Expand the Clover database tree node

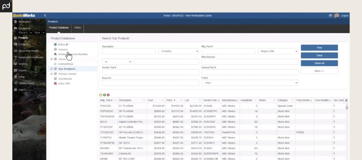tap(52, 59)
